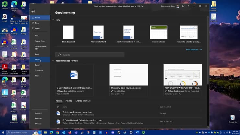
Task: Open the Feedback page
Action: tap(40, 118)
